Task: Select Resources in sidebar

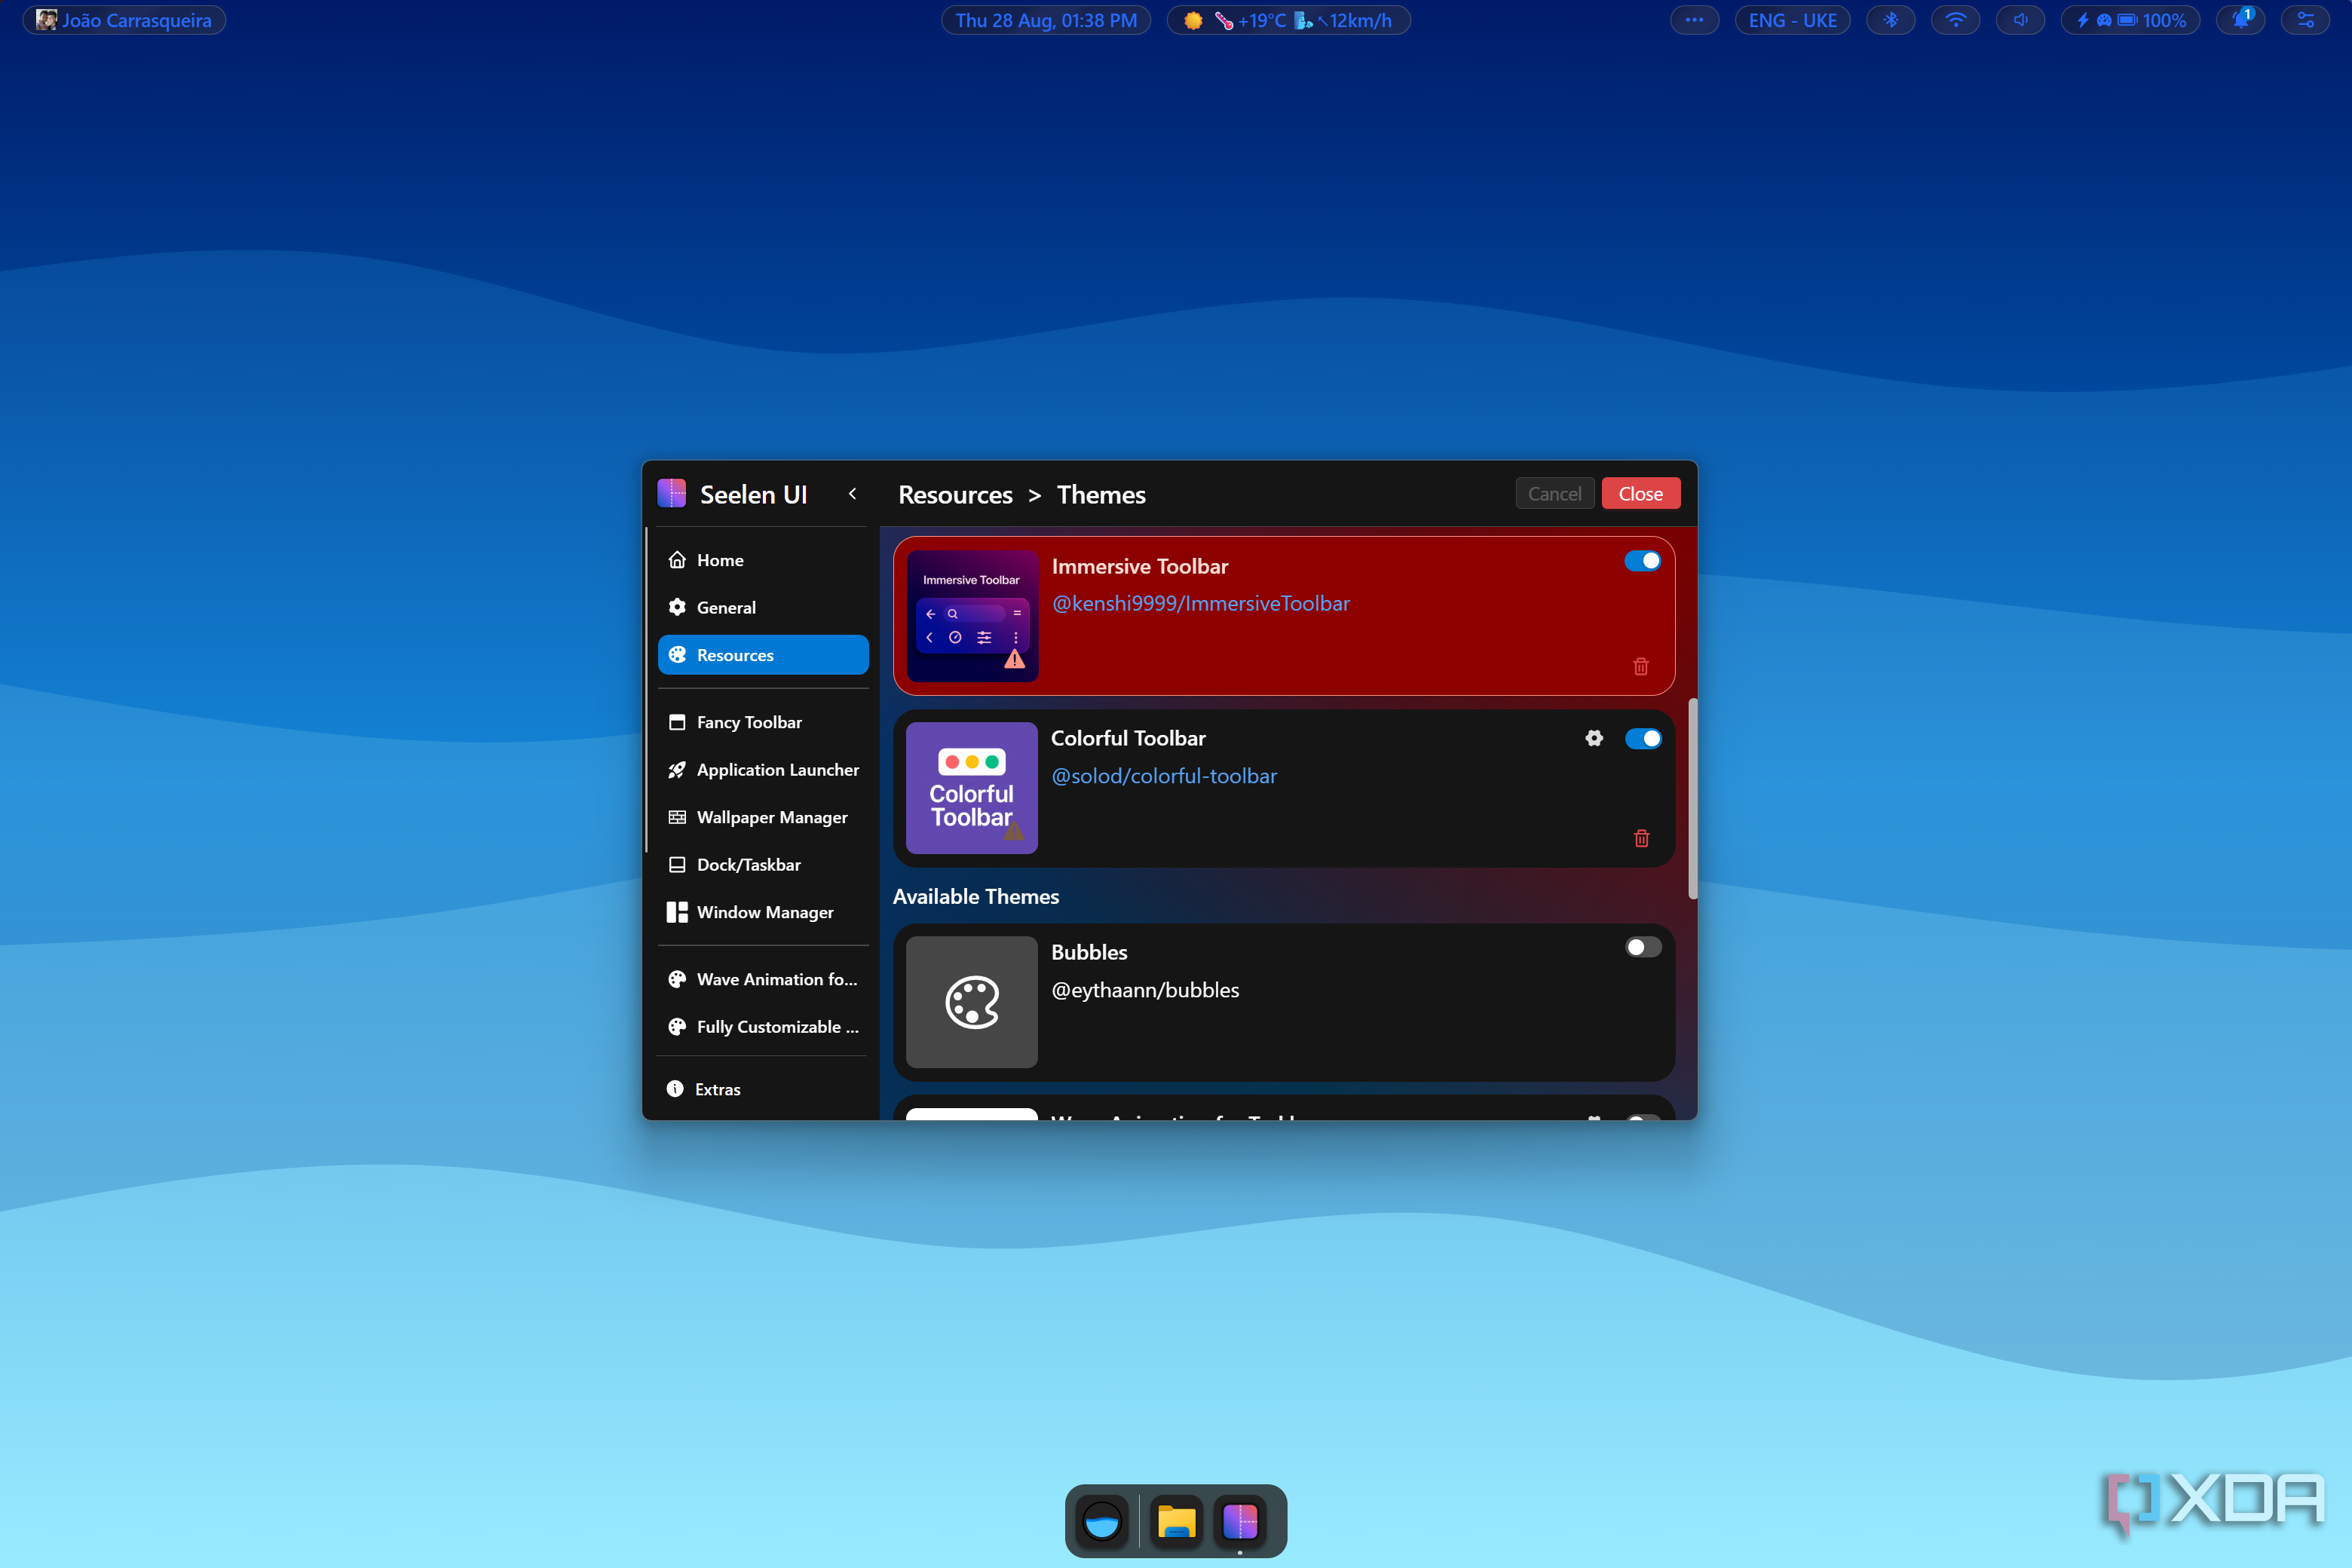Action: (762, 655)
